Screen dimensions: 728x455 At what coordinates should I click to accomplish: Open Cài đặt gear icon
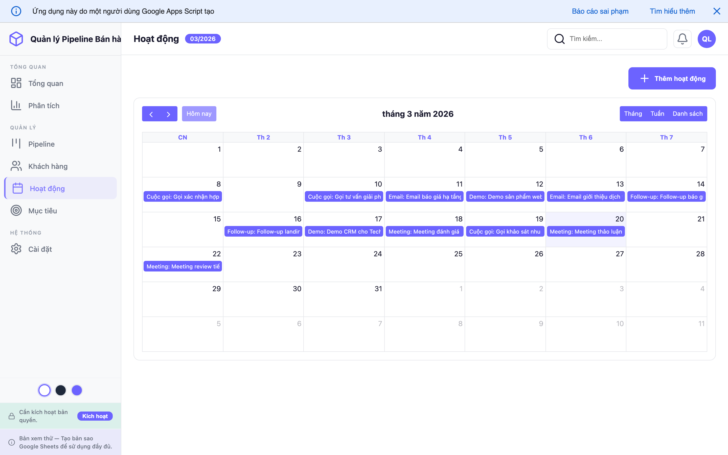(16, 249)
